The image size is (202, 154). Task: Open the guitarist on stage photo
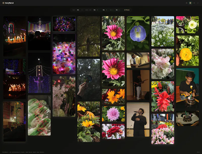[138, 85]
